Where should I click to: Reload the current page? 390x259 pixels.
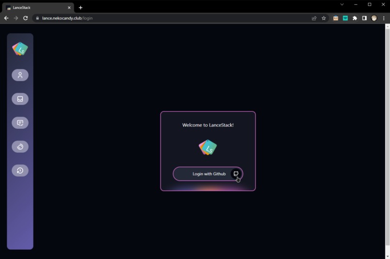click(25, 18)
